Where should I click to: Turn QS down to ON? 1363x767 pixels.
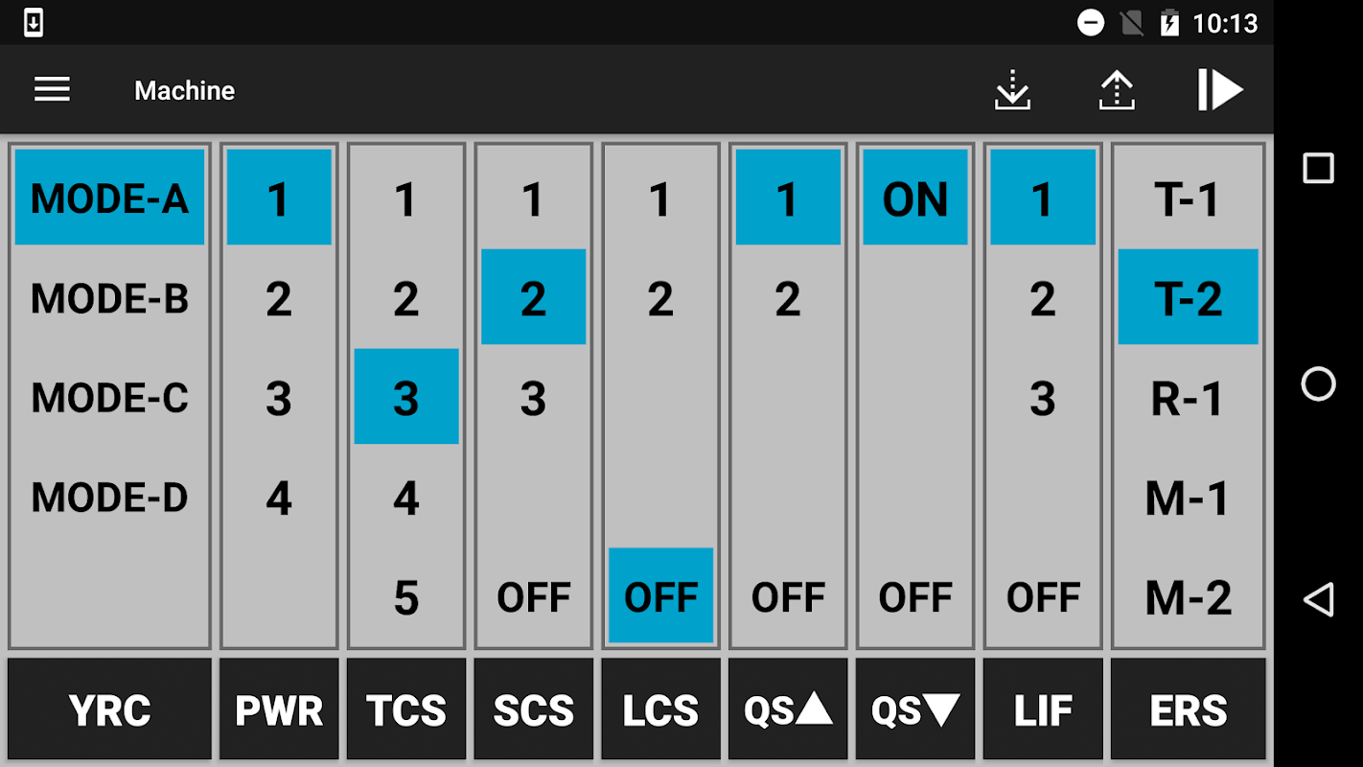(915, 198)
